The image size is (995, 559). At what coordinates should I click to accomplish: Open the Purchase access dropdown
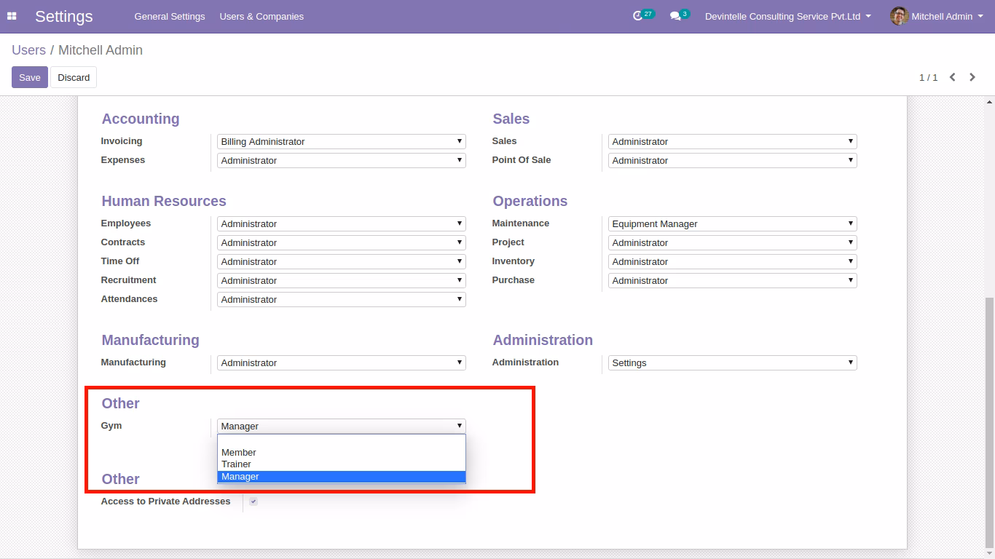[x=733, y=280]
